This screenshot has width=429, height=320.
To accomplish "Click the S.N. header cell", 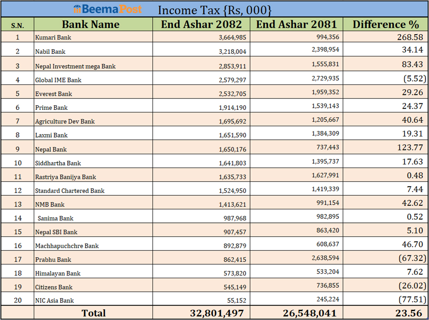I will point(17,25).
